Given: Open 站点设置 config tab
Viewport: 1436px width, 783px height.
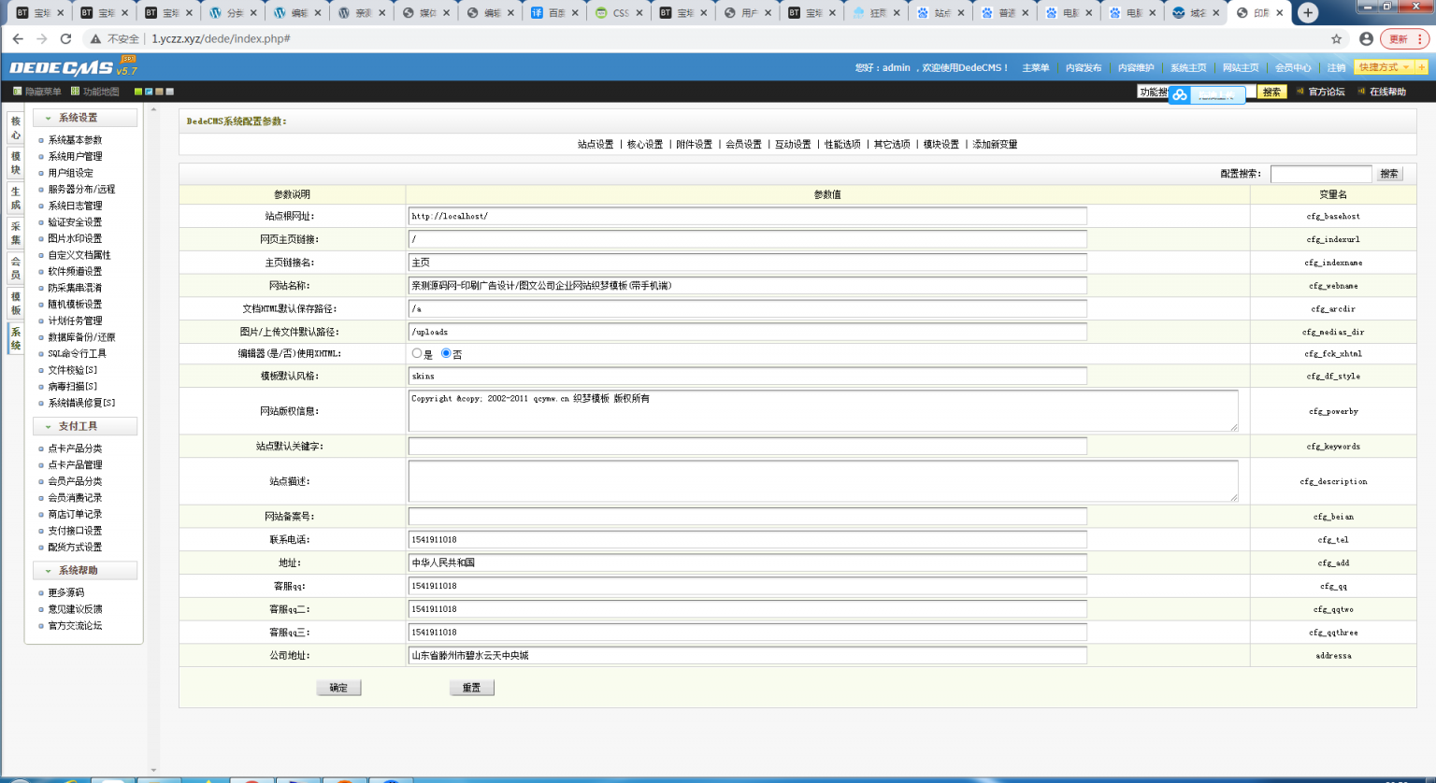Looking at the screenshot, I should click(x=596, y=144).
